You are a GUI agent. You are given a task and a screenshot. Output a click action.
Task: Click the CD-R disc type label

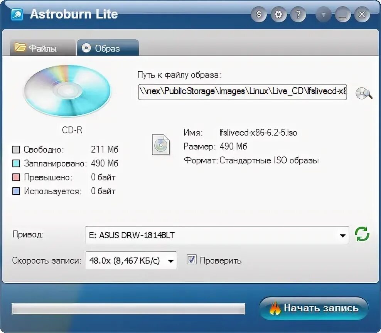(72, 130)
